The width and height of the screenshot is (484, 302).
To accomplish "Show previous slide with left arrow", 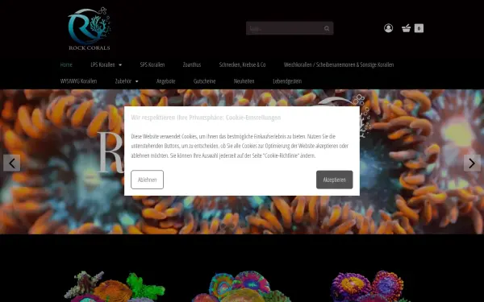I will click(x=12, y=163).
